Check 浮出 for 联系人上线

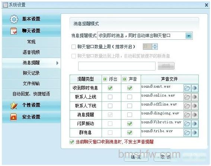[x=110, y=97]
